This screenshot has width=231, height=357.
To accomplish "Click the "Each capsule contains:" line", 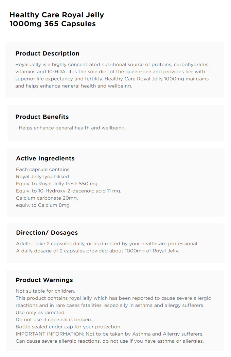I will pyautogui.click(x=43, y=169).
